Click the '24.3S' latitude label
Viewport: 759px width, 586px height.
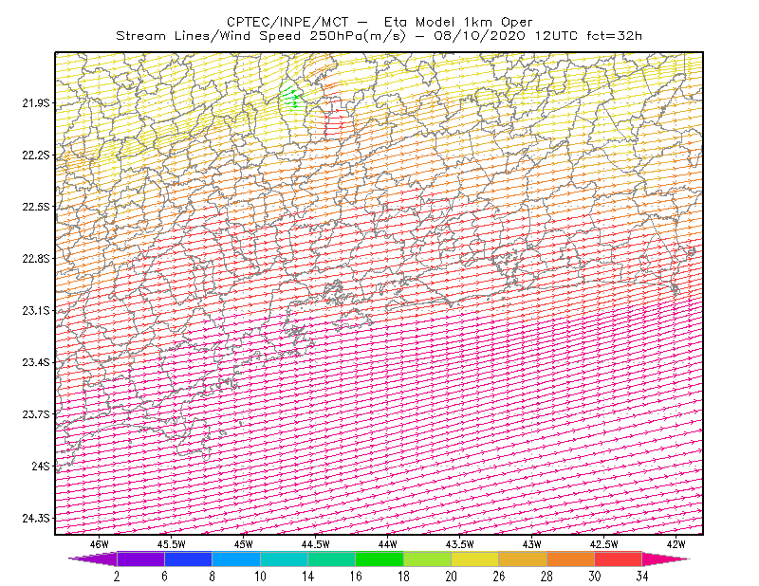36,519
